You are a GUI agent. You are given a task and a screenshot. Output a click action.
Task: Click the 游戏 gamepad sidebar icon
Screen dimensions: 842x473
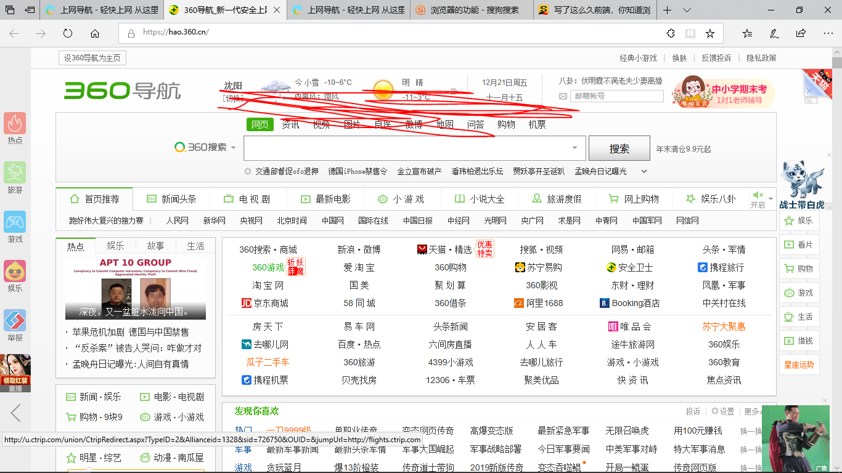coord(15,222)
